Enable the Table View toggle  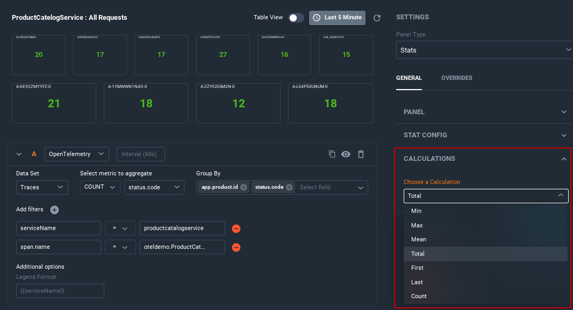pyautogui.click(x=295, y=17)
